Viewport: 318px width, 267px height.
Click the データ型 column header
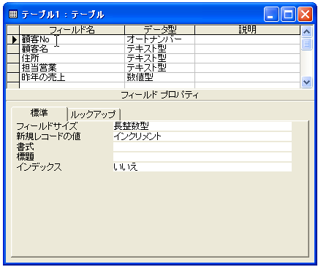(160, 30)
